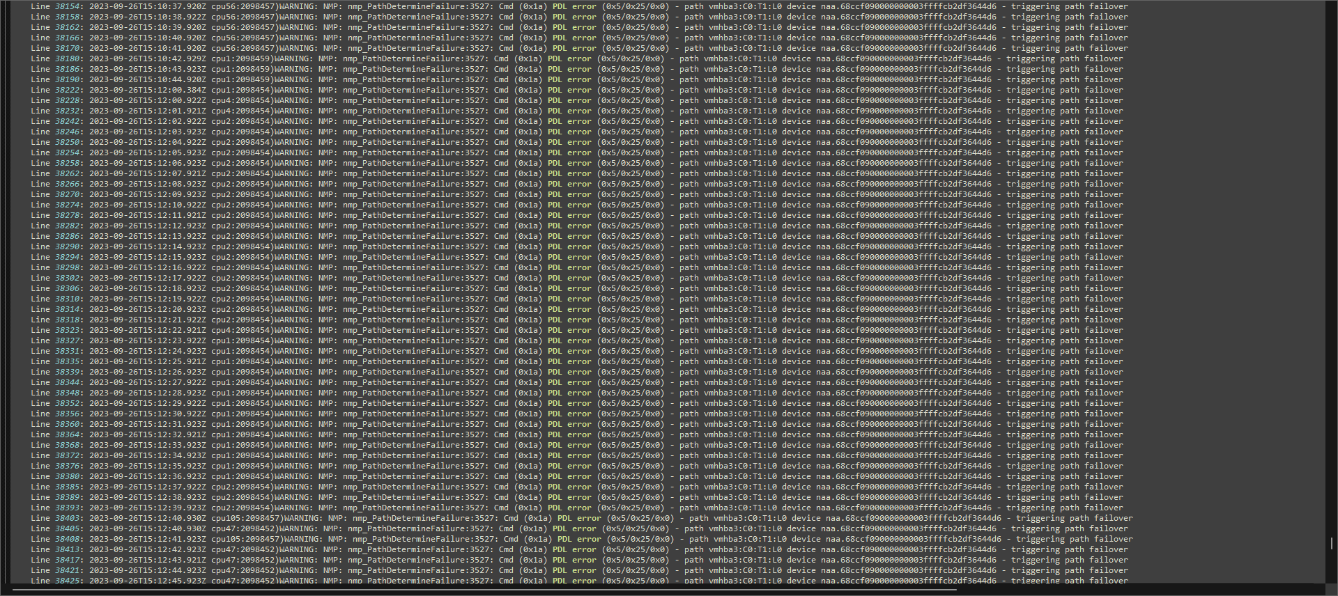Click the log entry Line 38170

point(579,48)
